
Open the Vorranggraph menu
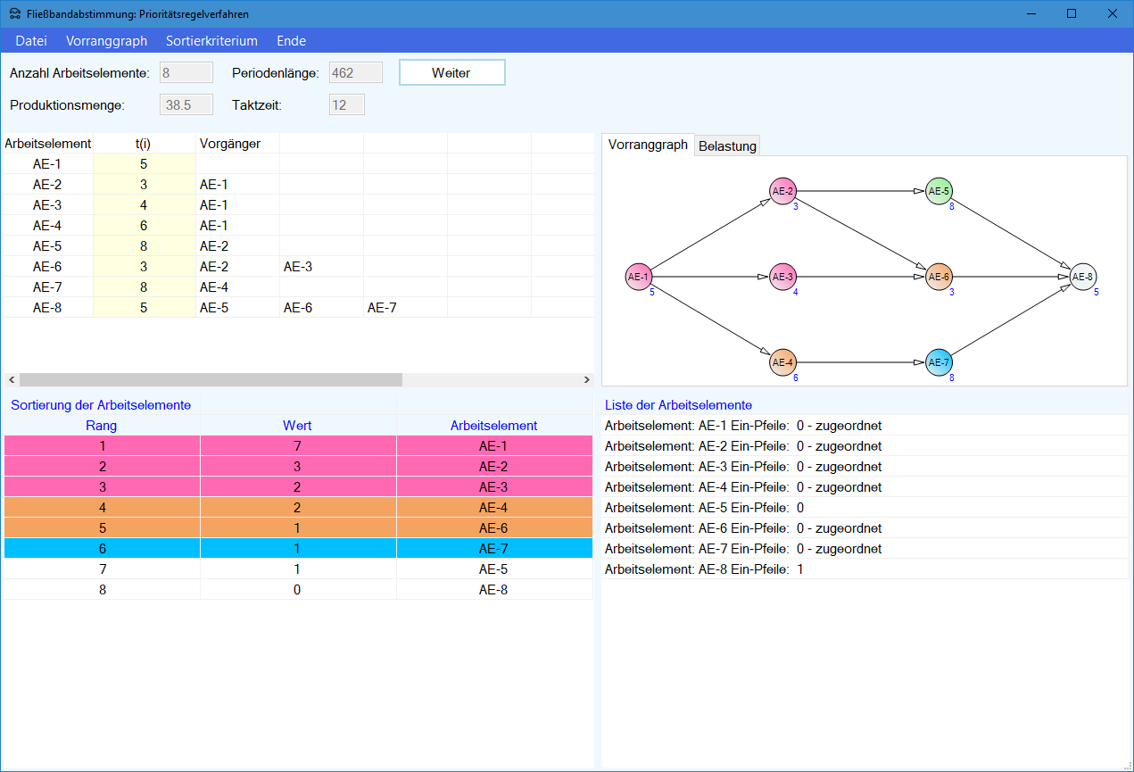click(x=106, y=41)
